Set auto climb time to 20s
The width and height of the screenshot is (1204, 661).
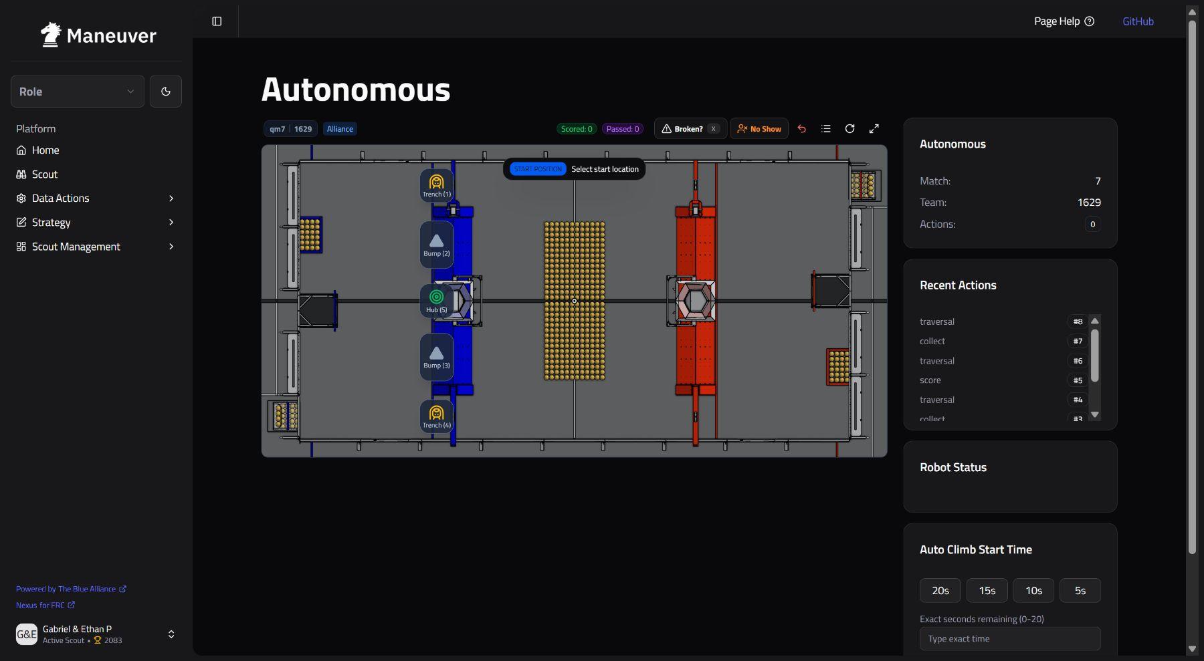pos(940,591)
